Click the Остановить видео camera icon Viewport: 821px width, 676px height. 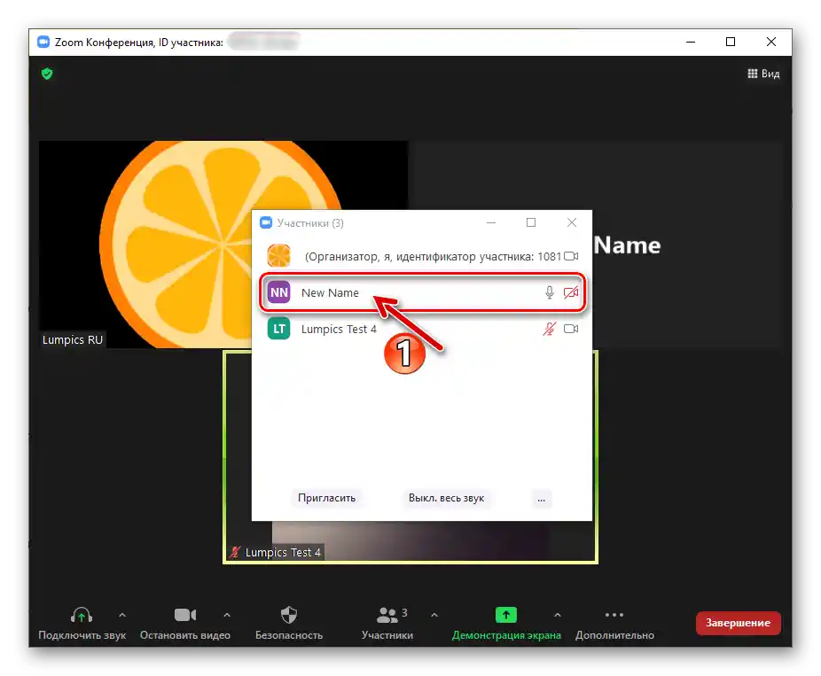tap(184, 614)
